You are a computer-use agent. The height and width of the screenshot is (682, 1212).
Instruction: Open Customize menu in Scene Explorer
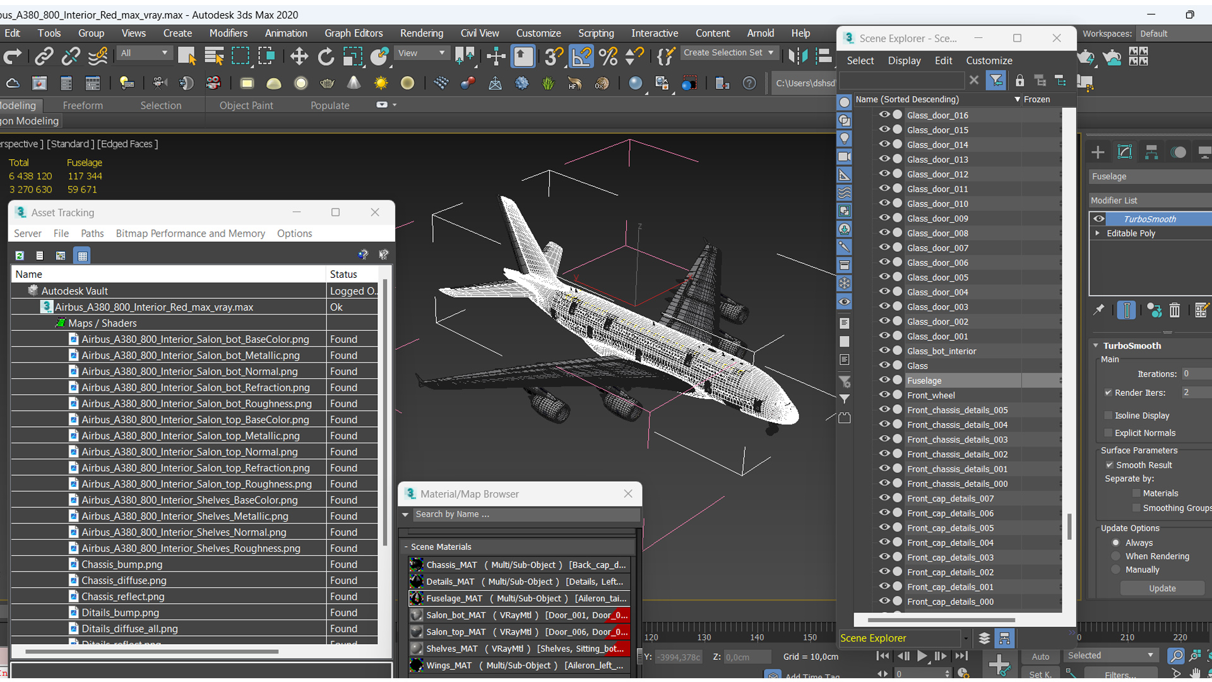point(989,61)
